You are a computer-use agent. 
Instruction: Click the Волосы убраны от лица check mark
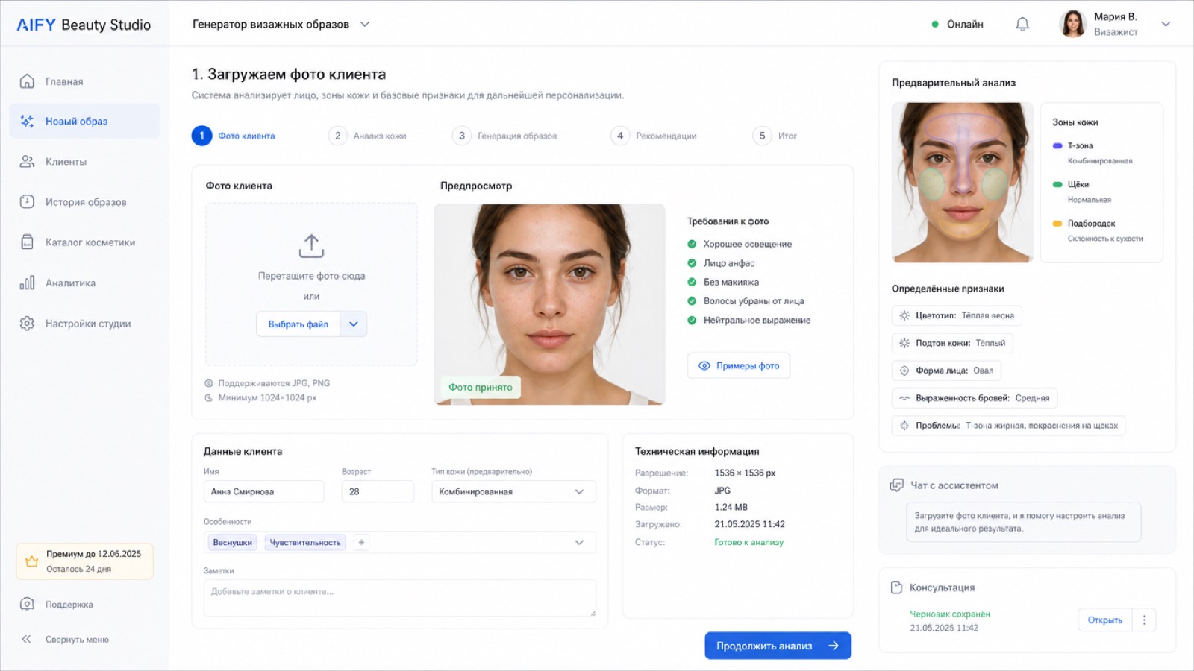pyautogui.click(x=692, y=301)
